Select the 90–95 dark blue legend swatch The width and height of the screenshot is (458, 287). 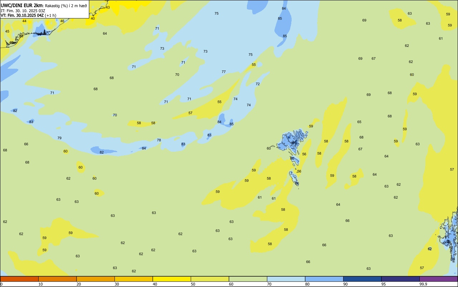362,279
